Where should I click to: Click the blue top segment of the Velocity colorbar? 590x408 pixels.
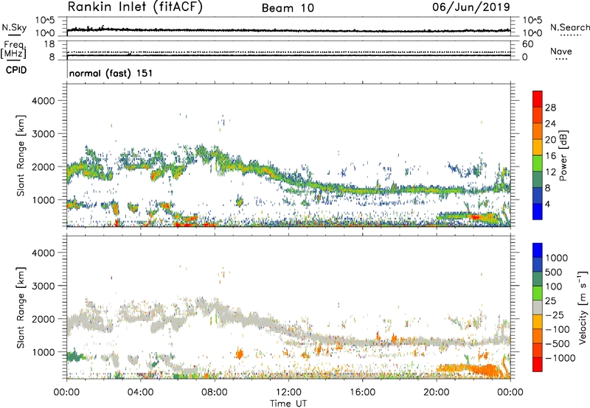tap(538, 250)
